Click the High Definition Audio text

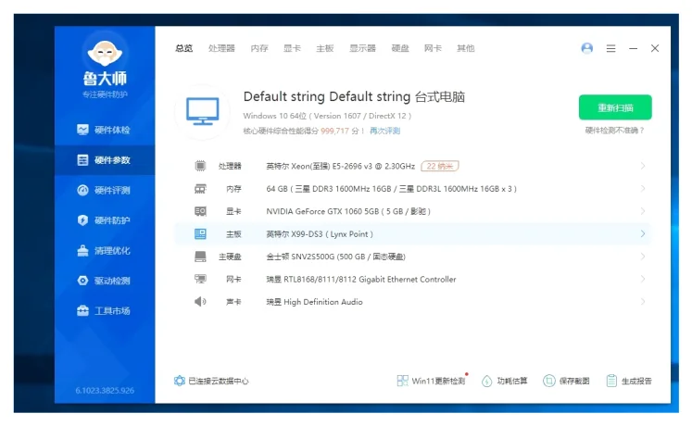pos(314,302)
